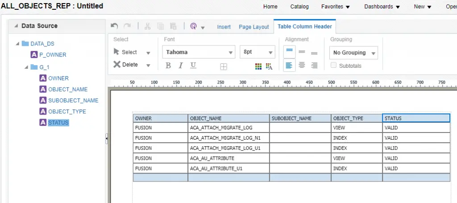Viewport: 457px width, 203px height.
Task: Open the Tahoma font family dropdown
Action: tap(199, 52)
